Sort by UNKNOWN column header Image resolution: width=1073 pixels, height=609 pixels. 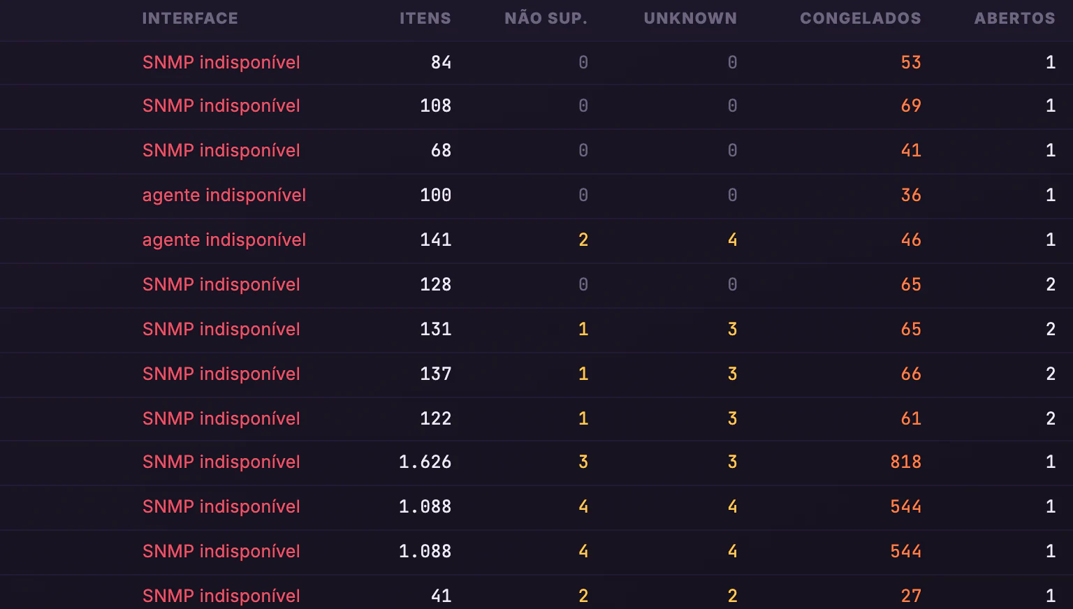[690, 18]
